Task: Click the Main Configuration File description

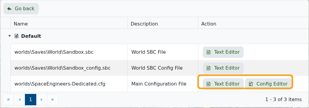Action: pyautogui.click(x=159, y=84)
